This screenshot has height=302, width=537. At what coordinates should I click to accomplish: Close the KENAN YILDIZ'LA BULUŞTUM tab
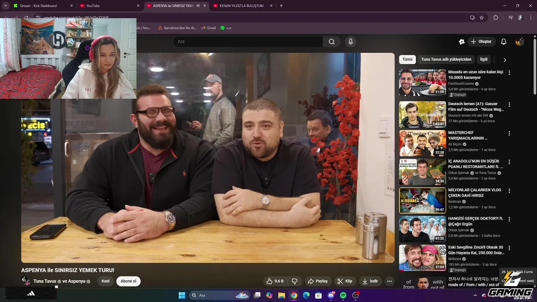pos(271,6)
